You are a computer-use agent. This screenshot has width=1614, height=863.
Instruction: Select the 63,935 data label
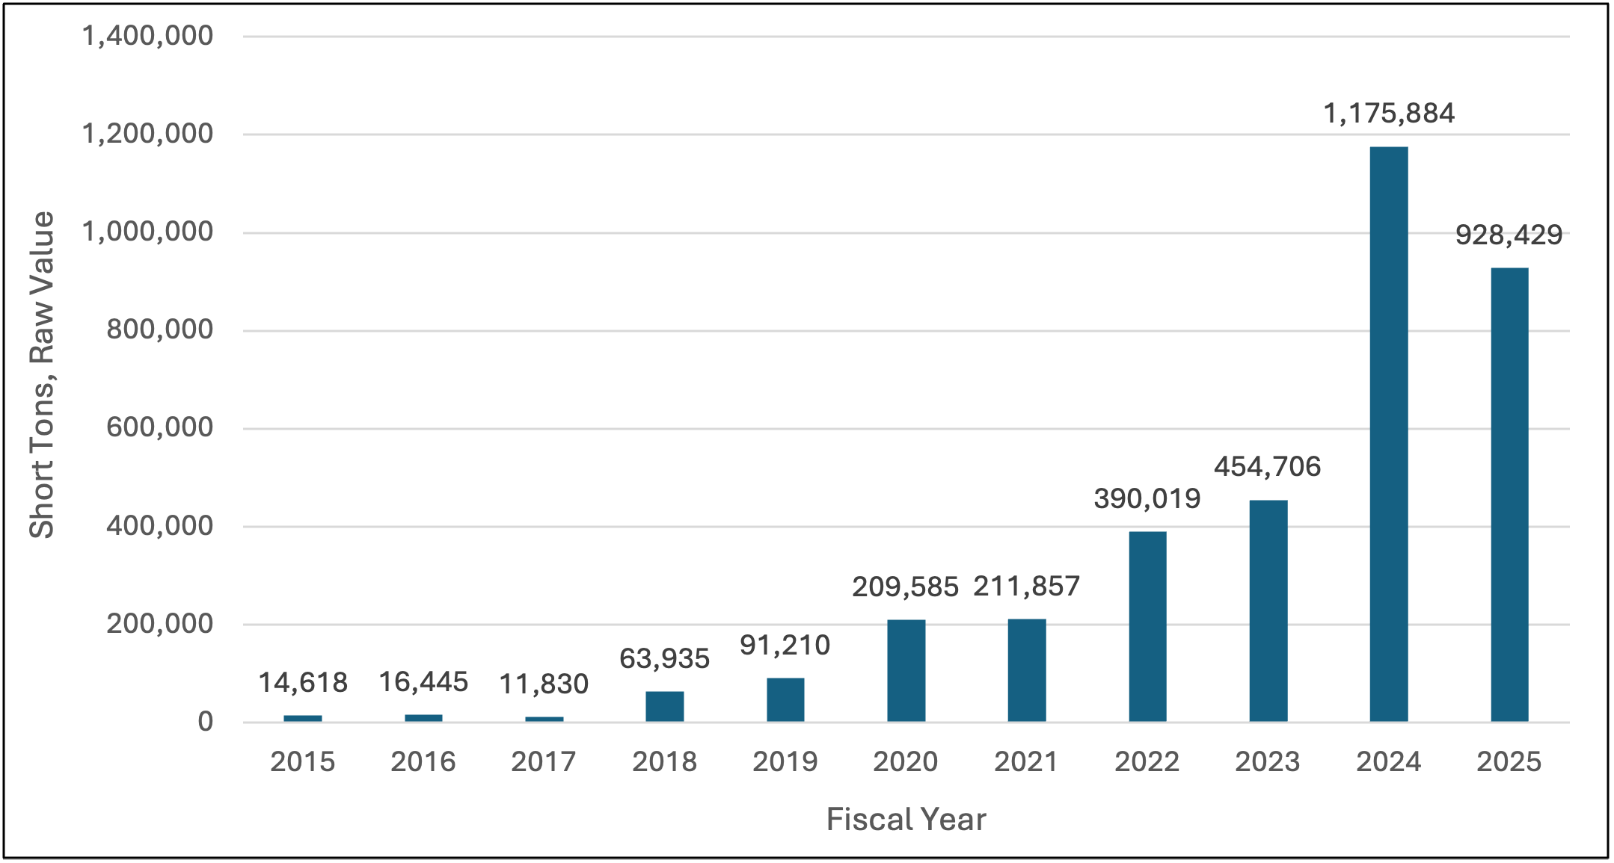tap(665, 659)
